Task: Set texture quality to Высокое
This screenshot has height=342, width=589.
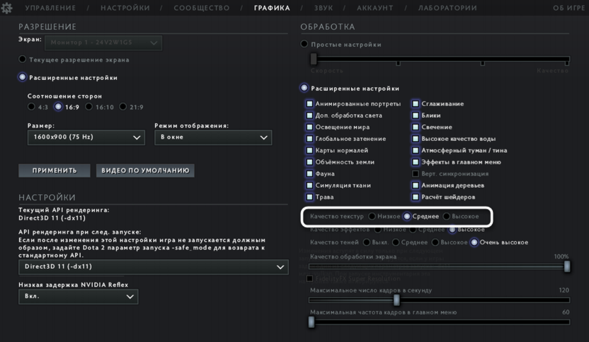Action: coord(447,216)
